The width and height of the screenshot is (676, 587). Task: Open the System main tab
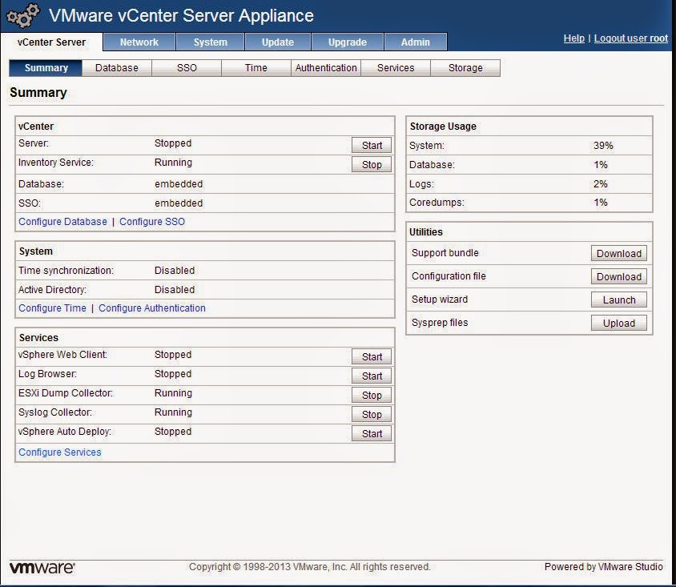pyautogui.click(x=211, y=42)
